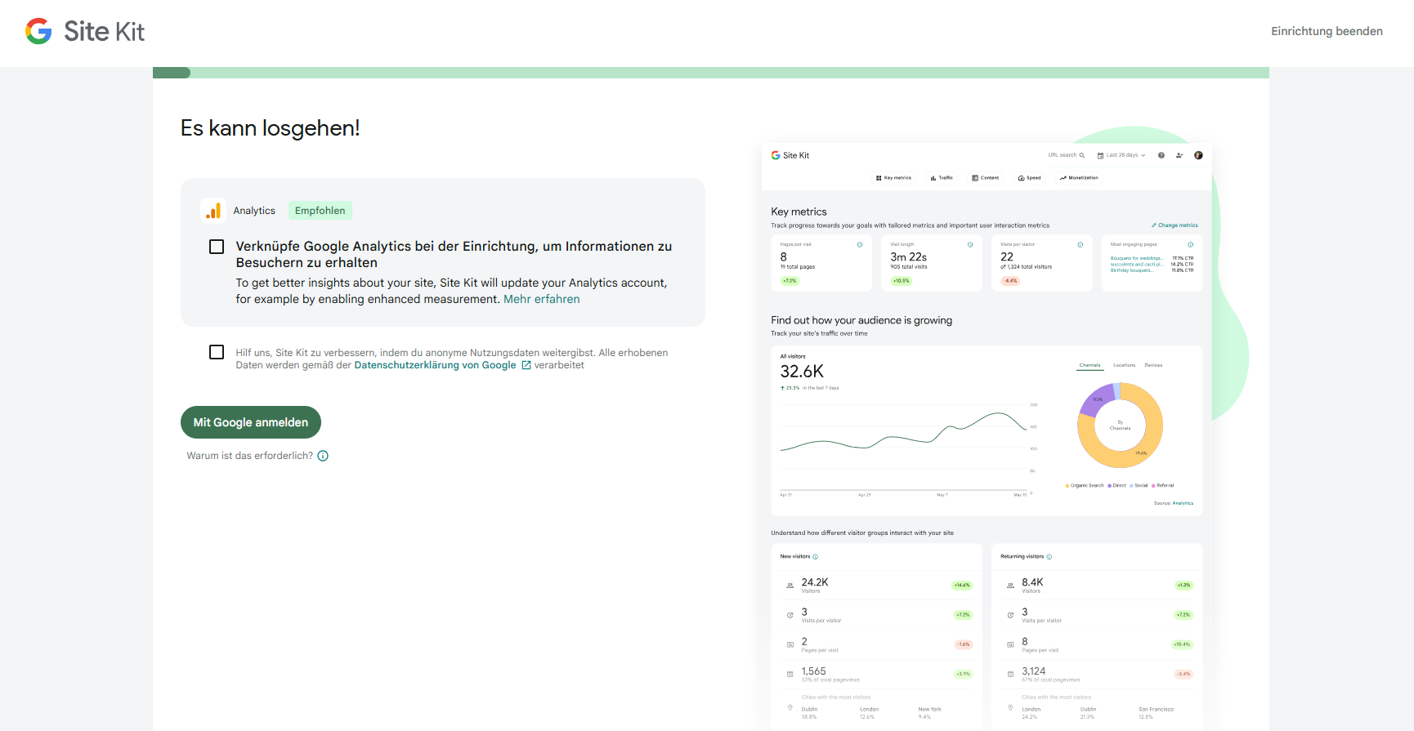Click the To get better insights description text
The height and width of the screenshot is (731, 1414).
pyautogui.click(x=451, y=291)
